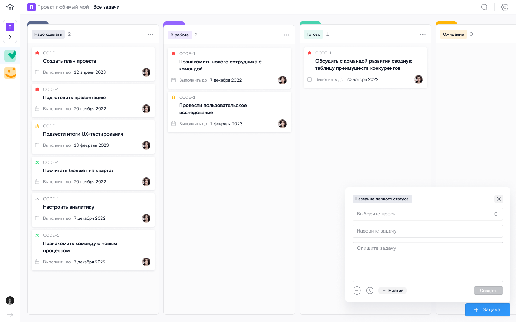Expand the sidebar project chevron
516x322 pixels.
pos(10,37)
